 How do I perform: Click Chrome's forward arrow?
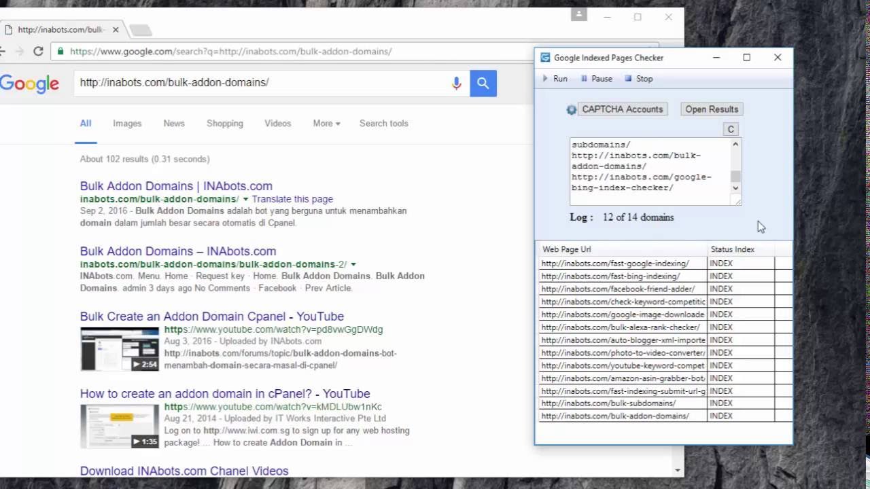point(19,51)
